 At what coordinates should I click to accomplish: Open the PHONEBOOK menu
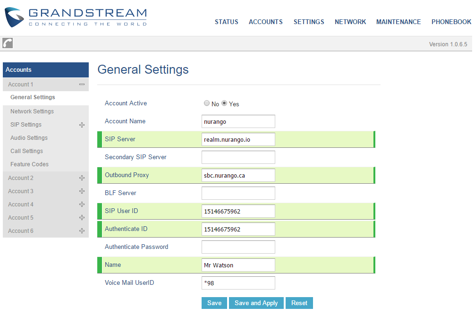click(x=451, y=22)
